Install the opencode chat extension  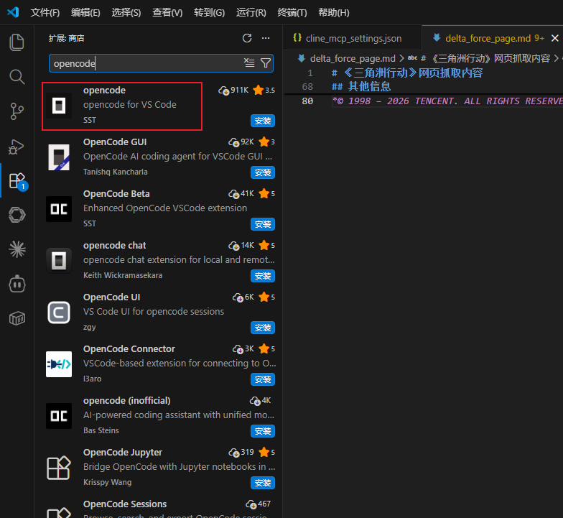coord(263,276)
